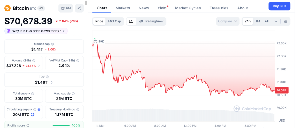
Task: Expand the Volume (24h) details arrow
Action: pyautogui.click(x=39, y=66)
